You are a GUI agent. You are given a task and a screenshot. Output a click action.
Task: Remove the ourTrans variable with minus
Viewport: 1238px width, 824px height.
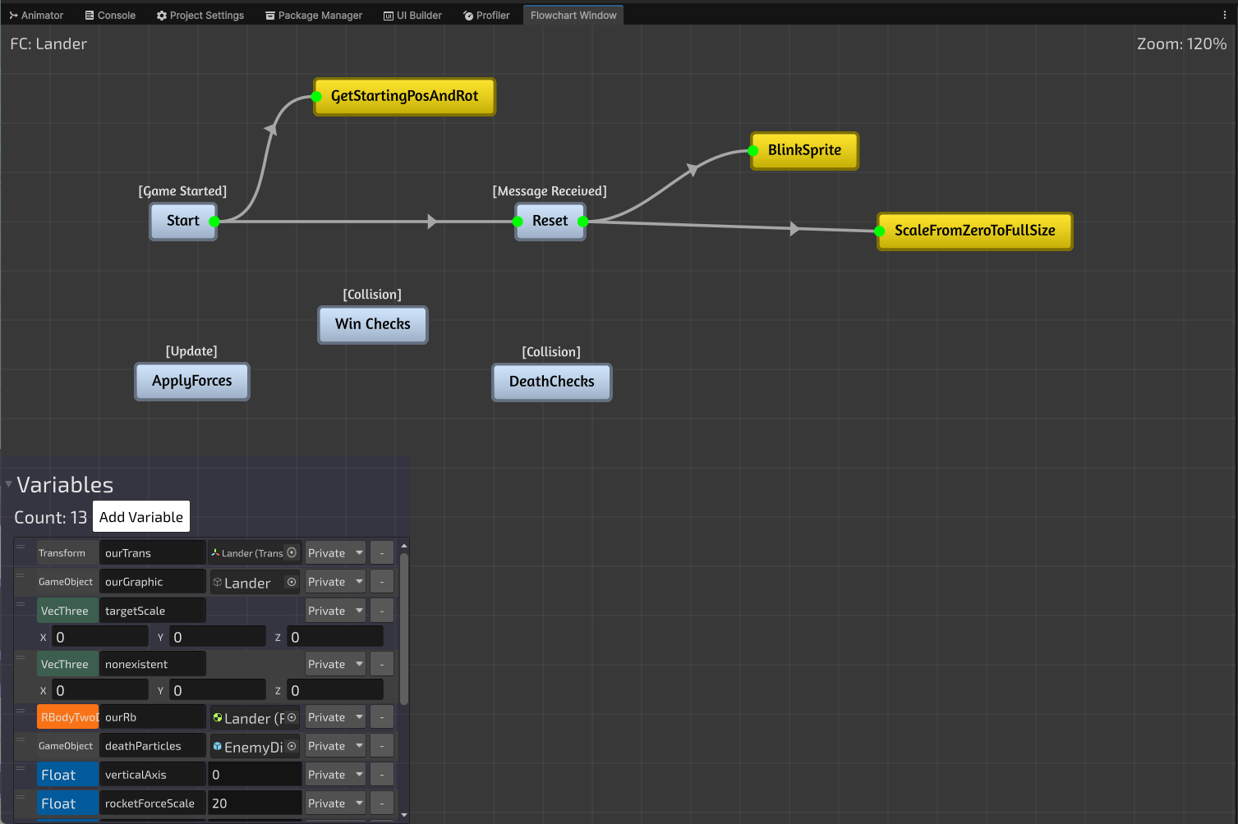click(x=382, y=553)
